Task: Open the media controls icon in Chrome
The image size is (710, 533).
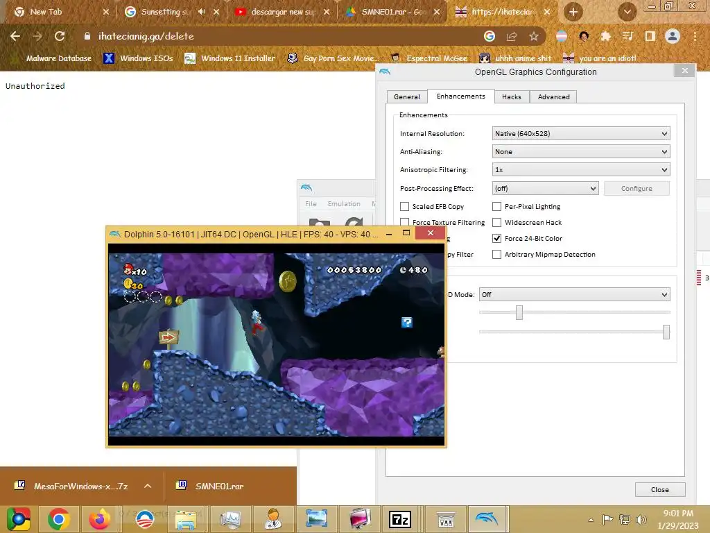Action: click(x=627, y=36)
